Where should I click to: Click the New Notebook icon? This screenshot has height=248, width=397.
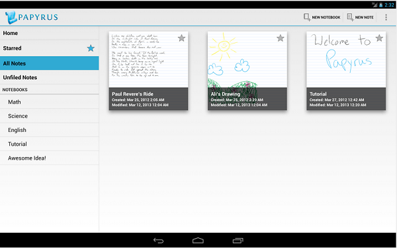pyautogui.click(x=306, y=17)
